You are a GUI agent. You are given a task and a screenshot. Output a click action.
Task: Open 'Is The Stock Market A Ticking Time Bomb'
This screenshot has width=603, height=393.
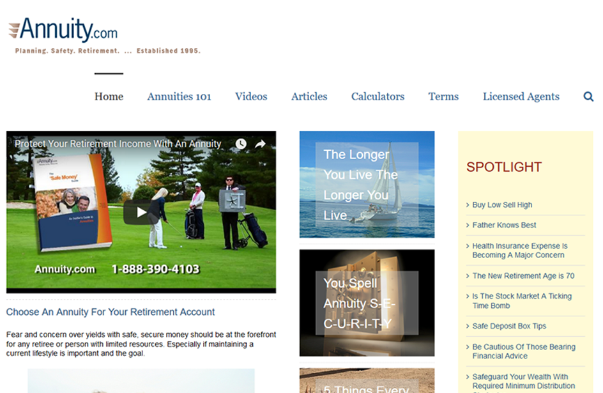(522, 301)
